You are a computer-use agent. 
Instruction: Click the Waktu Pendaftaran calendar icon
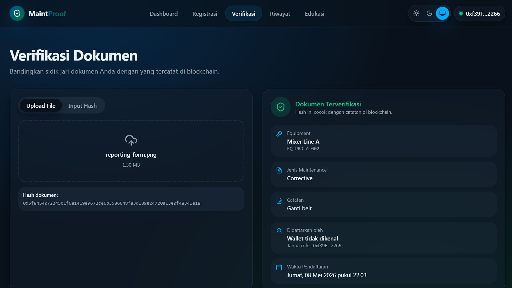pos(279,267)
